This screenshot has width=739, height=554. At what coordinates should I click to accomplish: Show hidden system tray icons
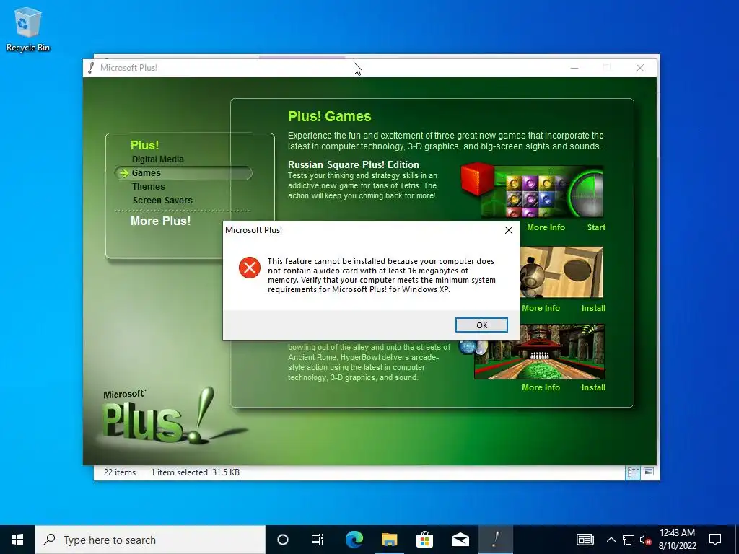coord(611,540)
